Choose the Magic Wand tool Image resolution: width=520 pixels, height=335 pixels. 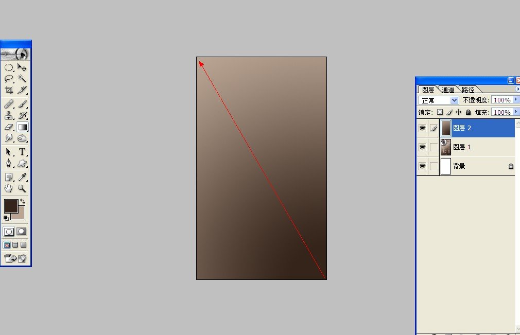[x=22, y=78]
